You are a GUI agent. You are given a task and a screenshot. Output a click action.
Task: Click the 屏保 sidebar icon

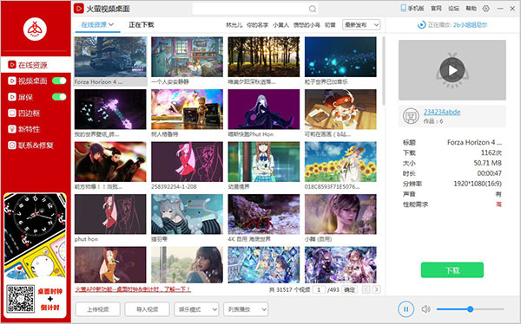point(12,97)
